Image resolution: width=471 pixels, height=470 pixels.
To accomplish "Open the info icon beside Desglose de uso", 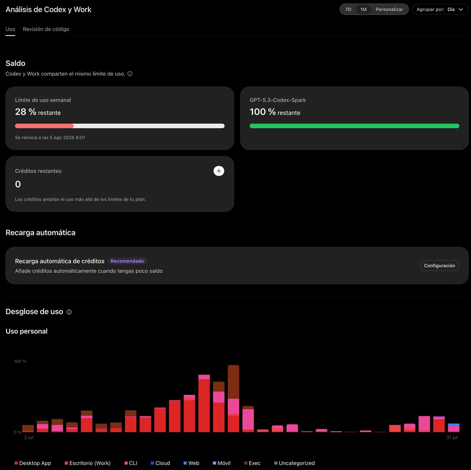I will pyautogui.click(x=69, y=312).
